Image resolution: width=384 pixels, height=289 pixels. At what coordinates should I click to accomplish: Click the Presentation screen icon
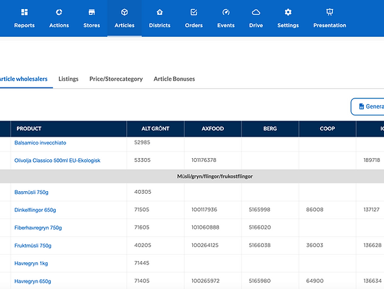330,12
